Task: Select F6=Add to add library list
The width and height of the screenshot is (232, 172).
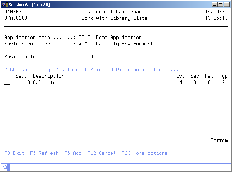Action: pyautogui.click(x=73, y=153)
